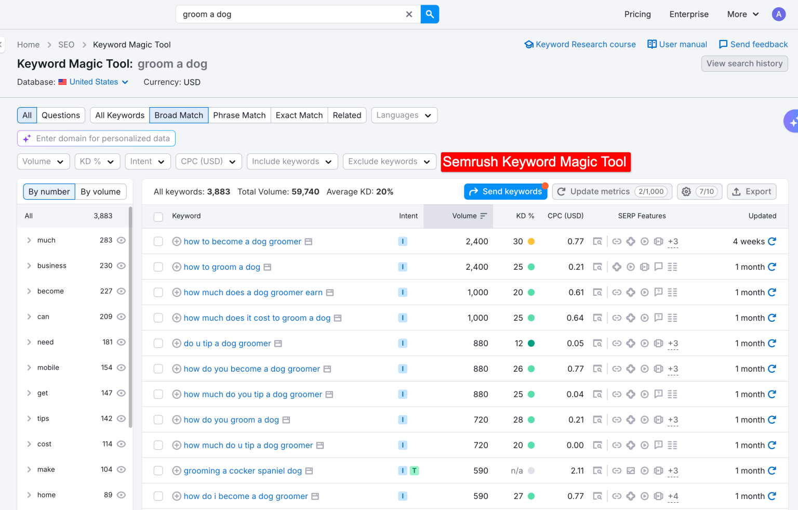Switch to the Exact Match tab
The image size is (798, 510).
click(299, 115)
